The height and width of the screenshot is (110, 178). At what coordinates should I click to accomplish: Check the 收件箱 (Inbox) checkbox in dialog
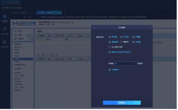click(110, 37)
